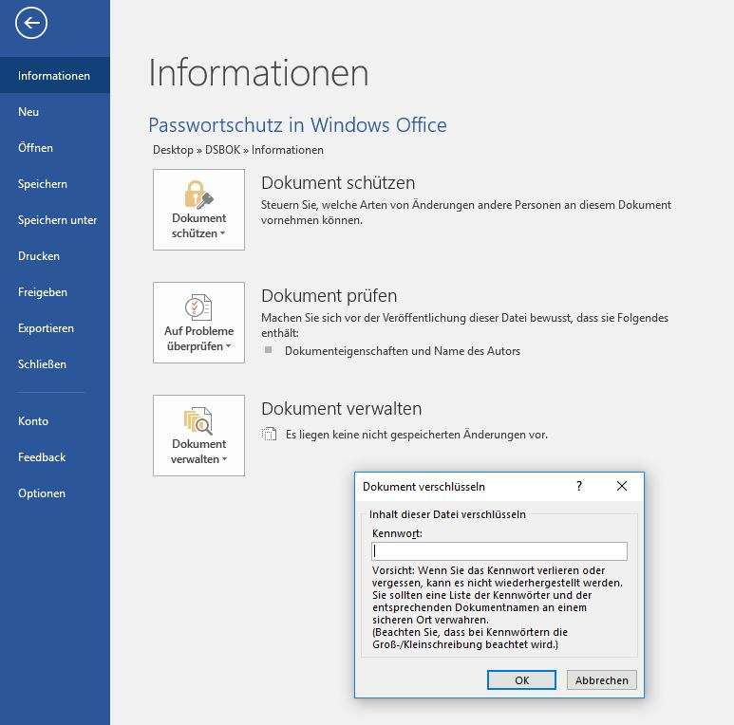Select Informationen in the sidebar
The image size is (734, 725).
point(55,75)
